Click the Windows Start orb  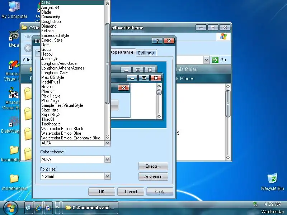10,208
